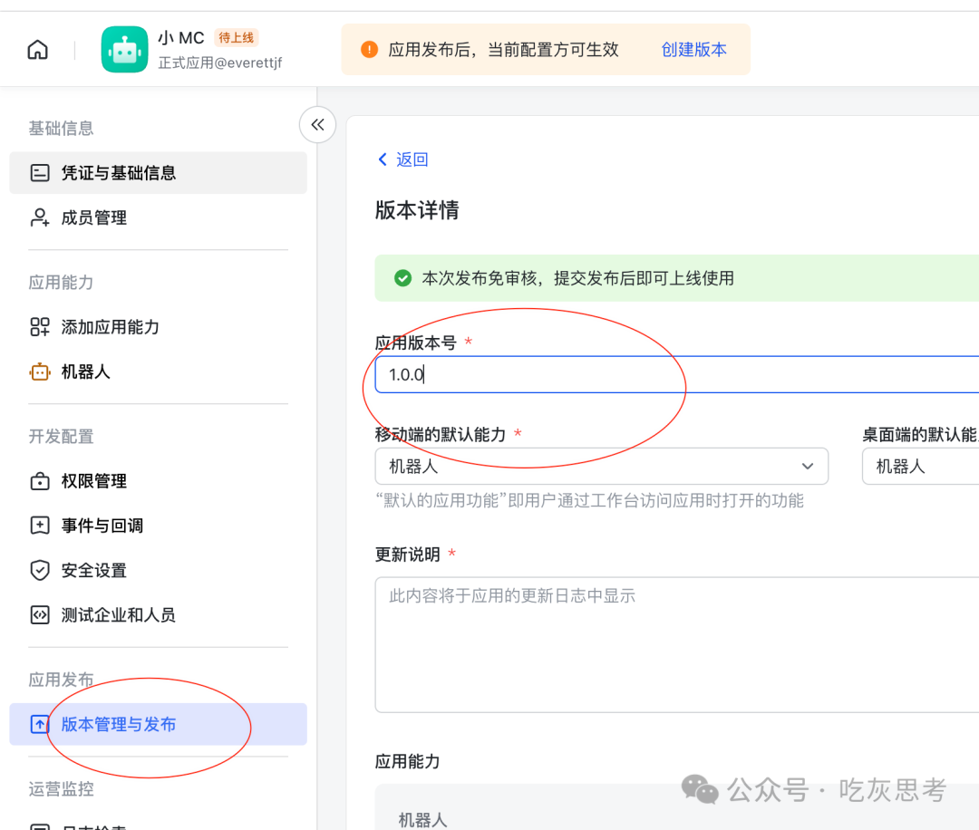The width and height of the screenshot is (979, 830).
Task: Click the orange 机器人 sidebar icon
Action: (x=40, y=372)
